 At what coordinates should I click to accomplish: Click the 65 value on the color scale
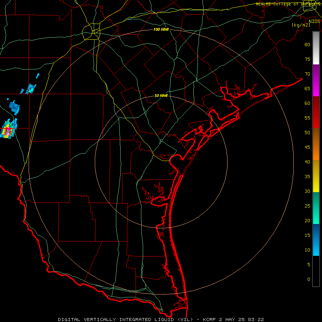click(x=307, y=88)
